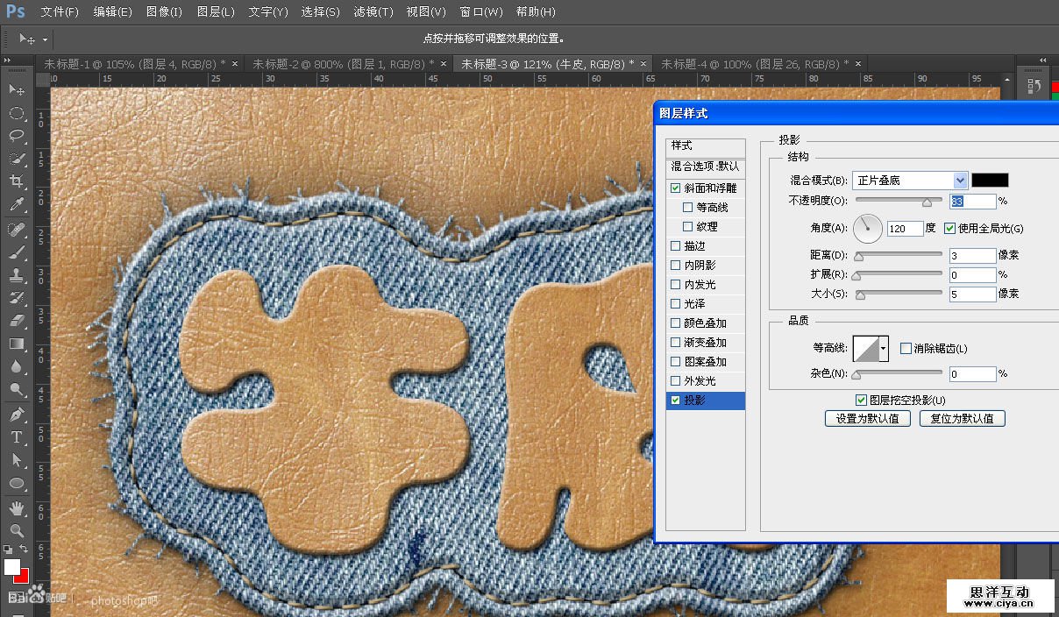Screen dimensions: 1059x617
Task: Click the 距离(D) distance input field
Action: pyautogui.click(x=972, y=256)
